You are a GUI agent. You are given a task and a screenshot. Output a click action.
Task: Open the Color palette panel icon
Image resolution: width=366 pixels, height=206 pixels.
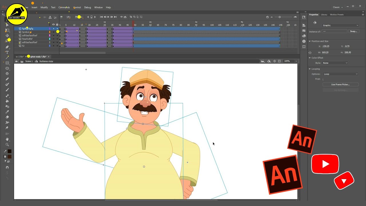(304, 36)
